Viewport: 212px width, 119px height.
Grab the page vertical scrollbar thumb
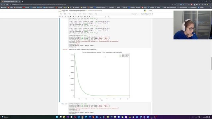(211, 63)
